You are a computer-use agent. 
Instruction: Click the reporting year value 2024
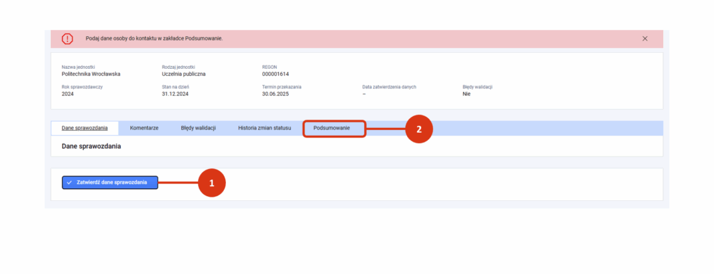point(68,94)
